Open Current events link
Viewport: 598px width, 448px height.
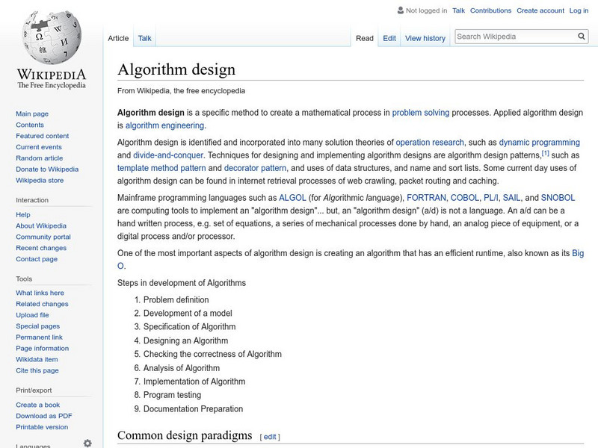pos(39,146)
